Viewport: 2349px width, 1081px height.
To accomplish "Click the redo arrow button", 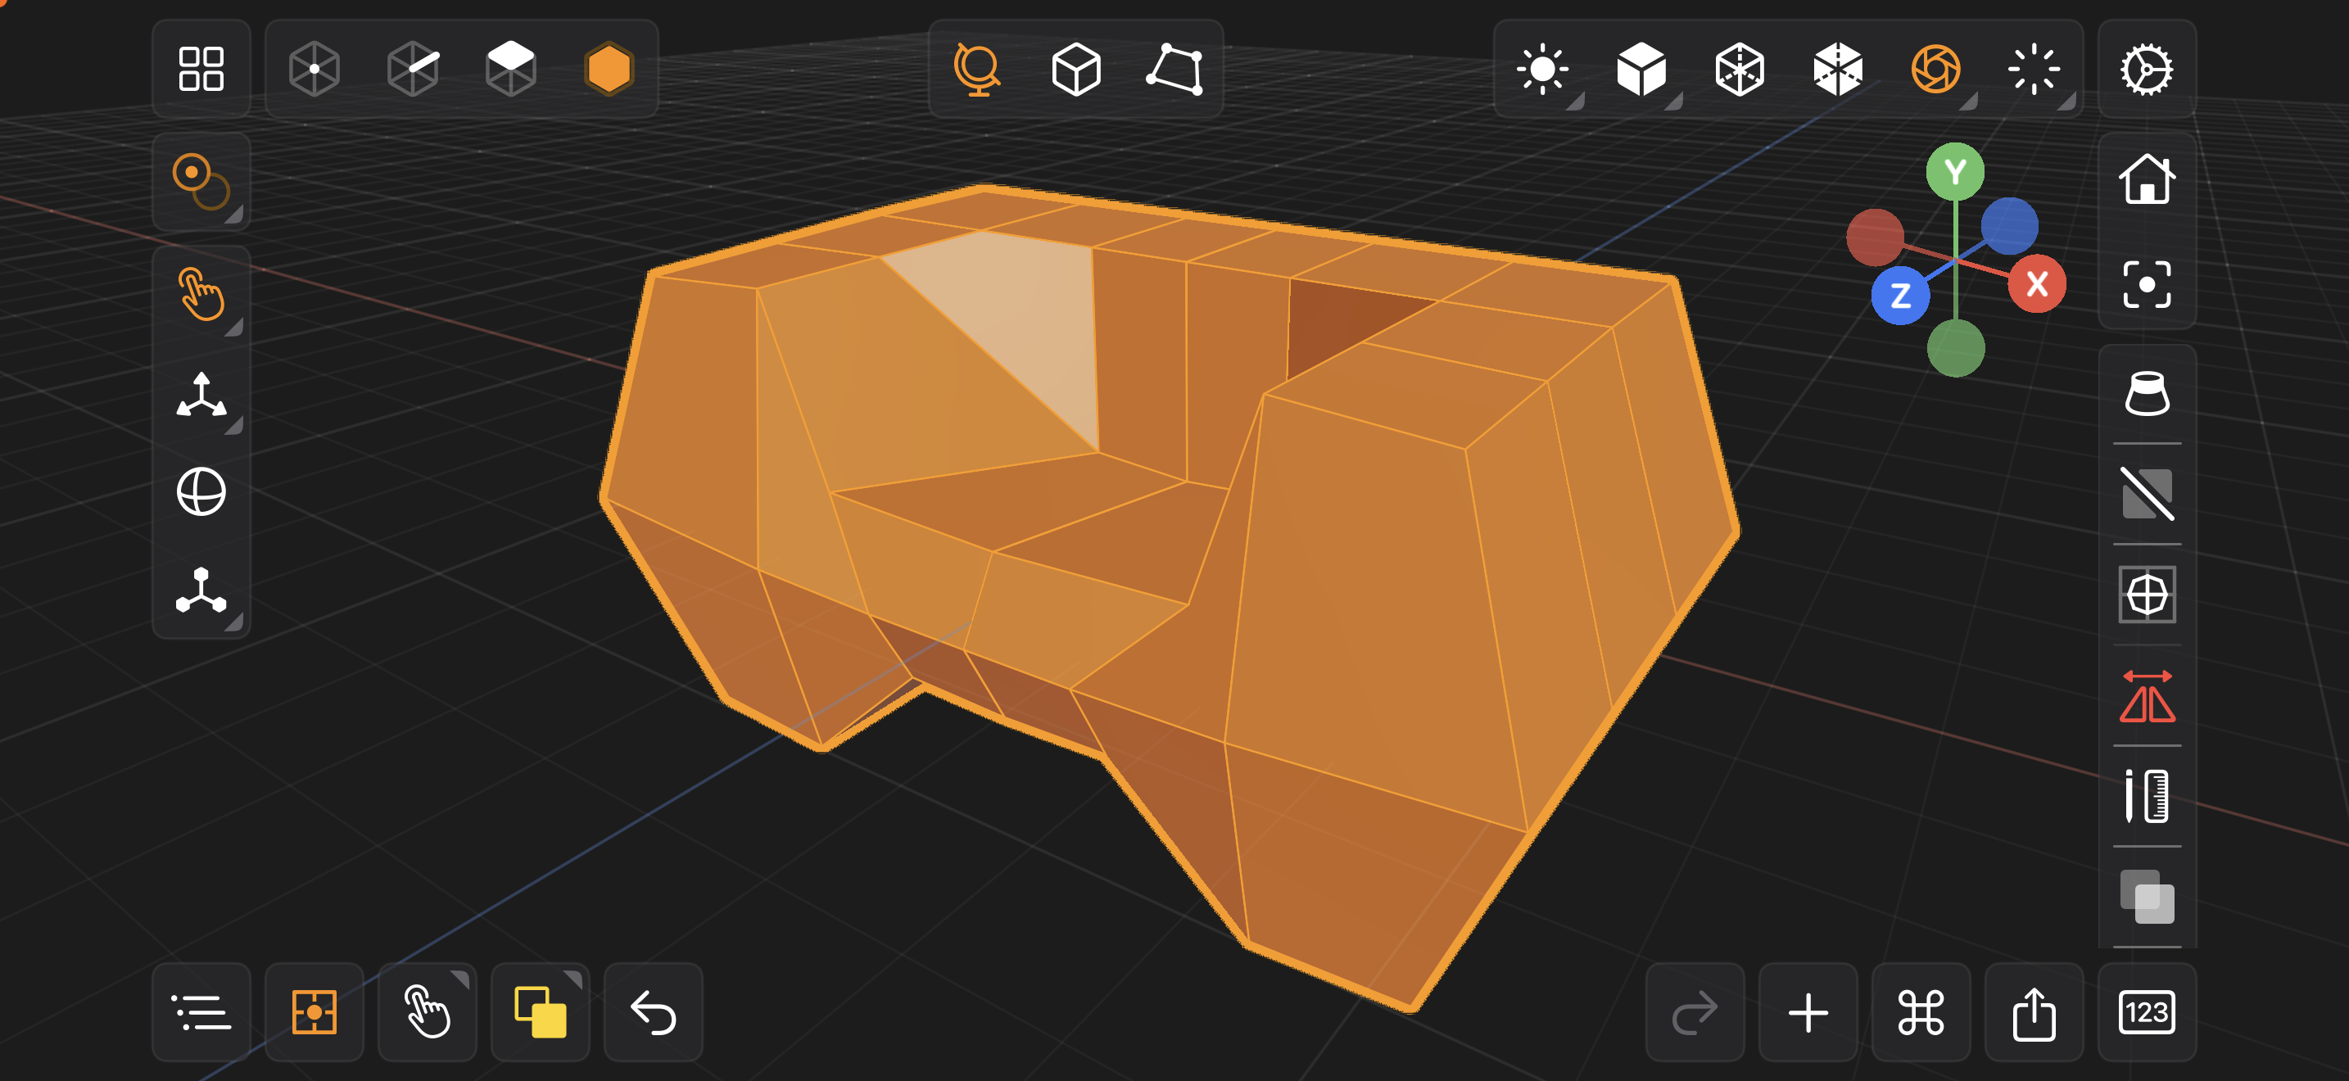I will click(1695, 1011).
